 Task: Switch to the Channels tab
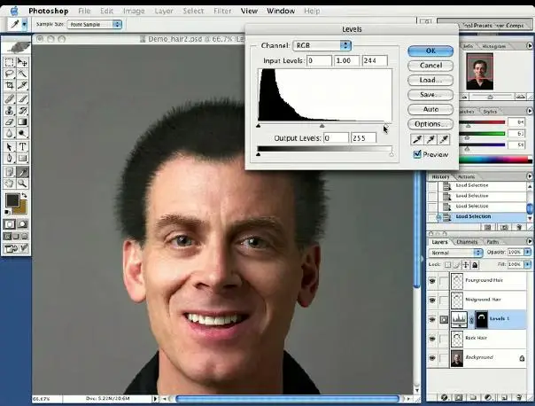467,241
